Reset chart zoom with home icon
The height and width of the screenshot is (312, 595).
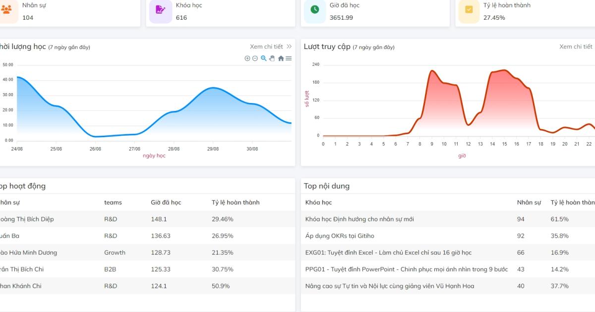281,58
